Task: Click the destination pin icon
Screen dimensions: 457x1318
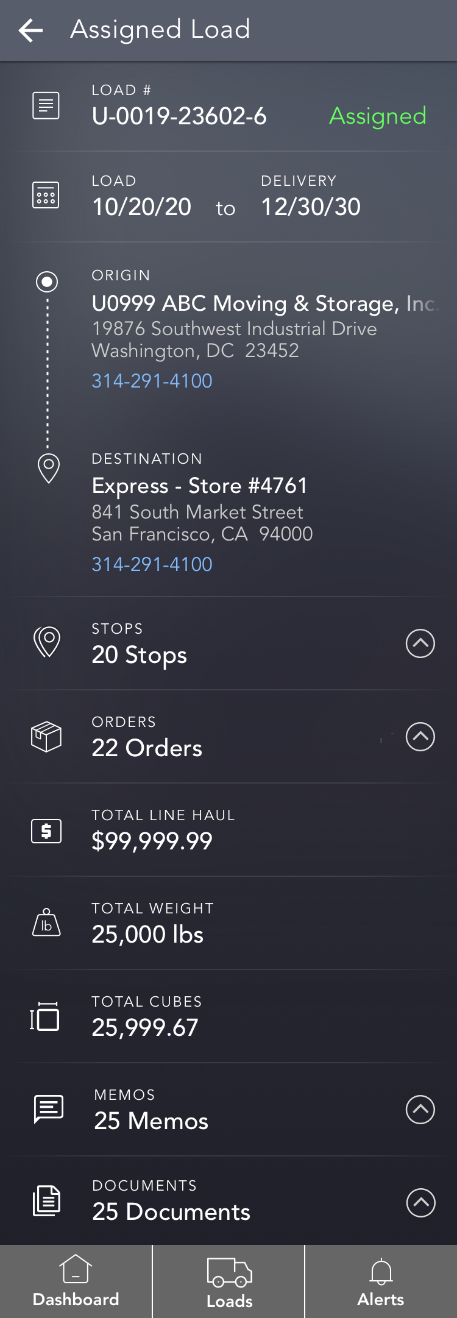Action: point(48,468)
